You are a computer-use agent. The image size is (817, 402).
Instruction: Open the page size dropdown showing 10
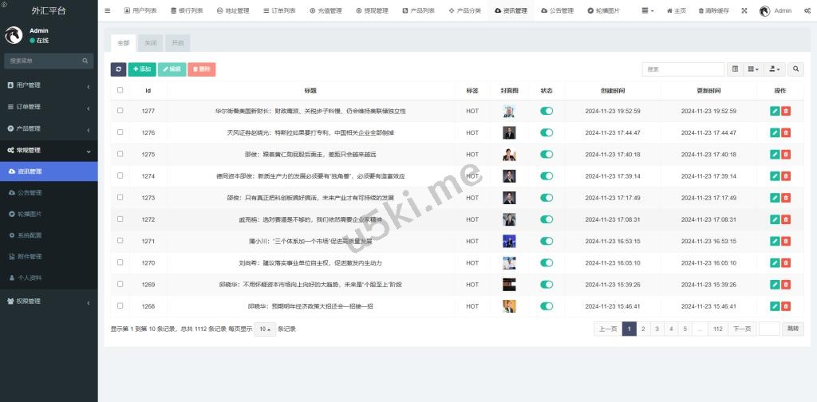[x=265, y=329]
